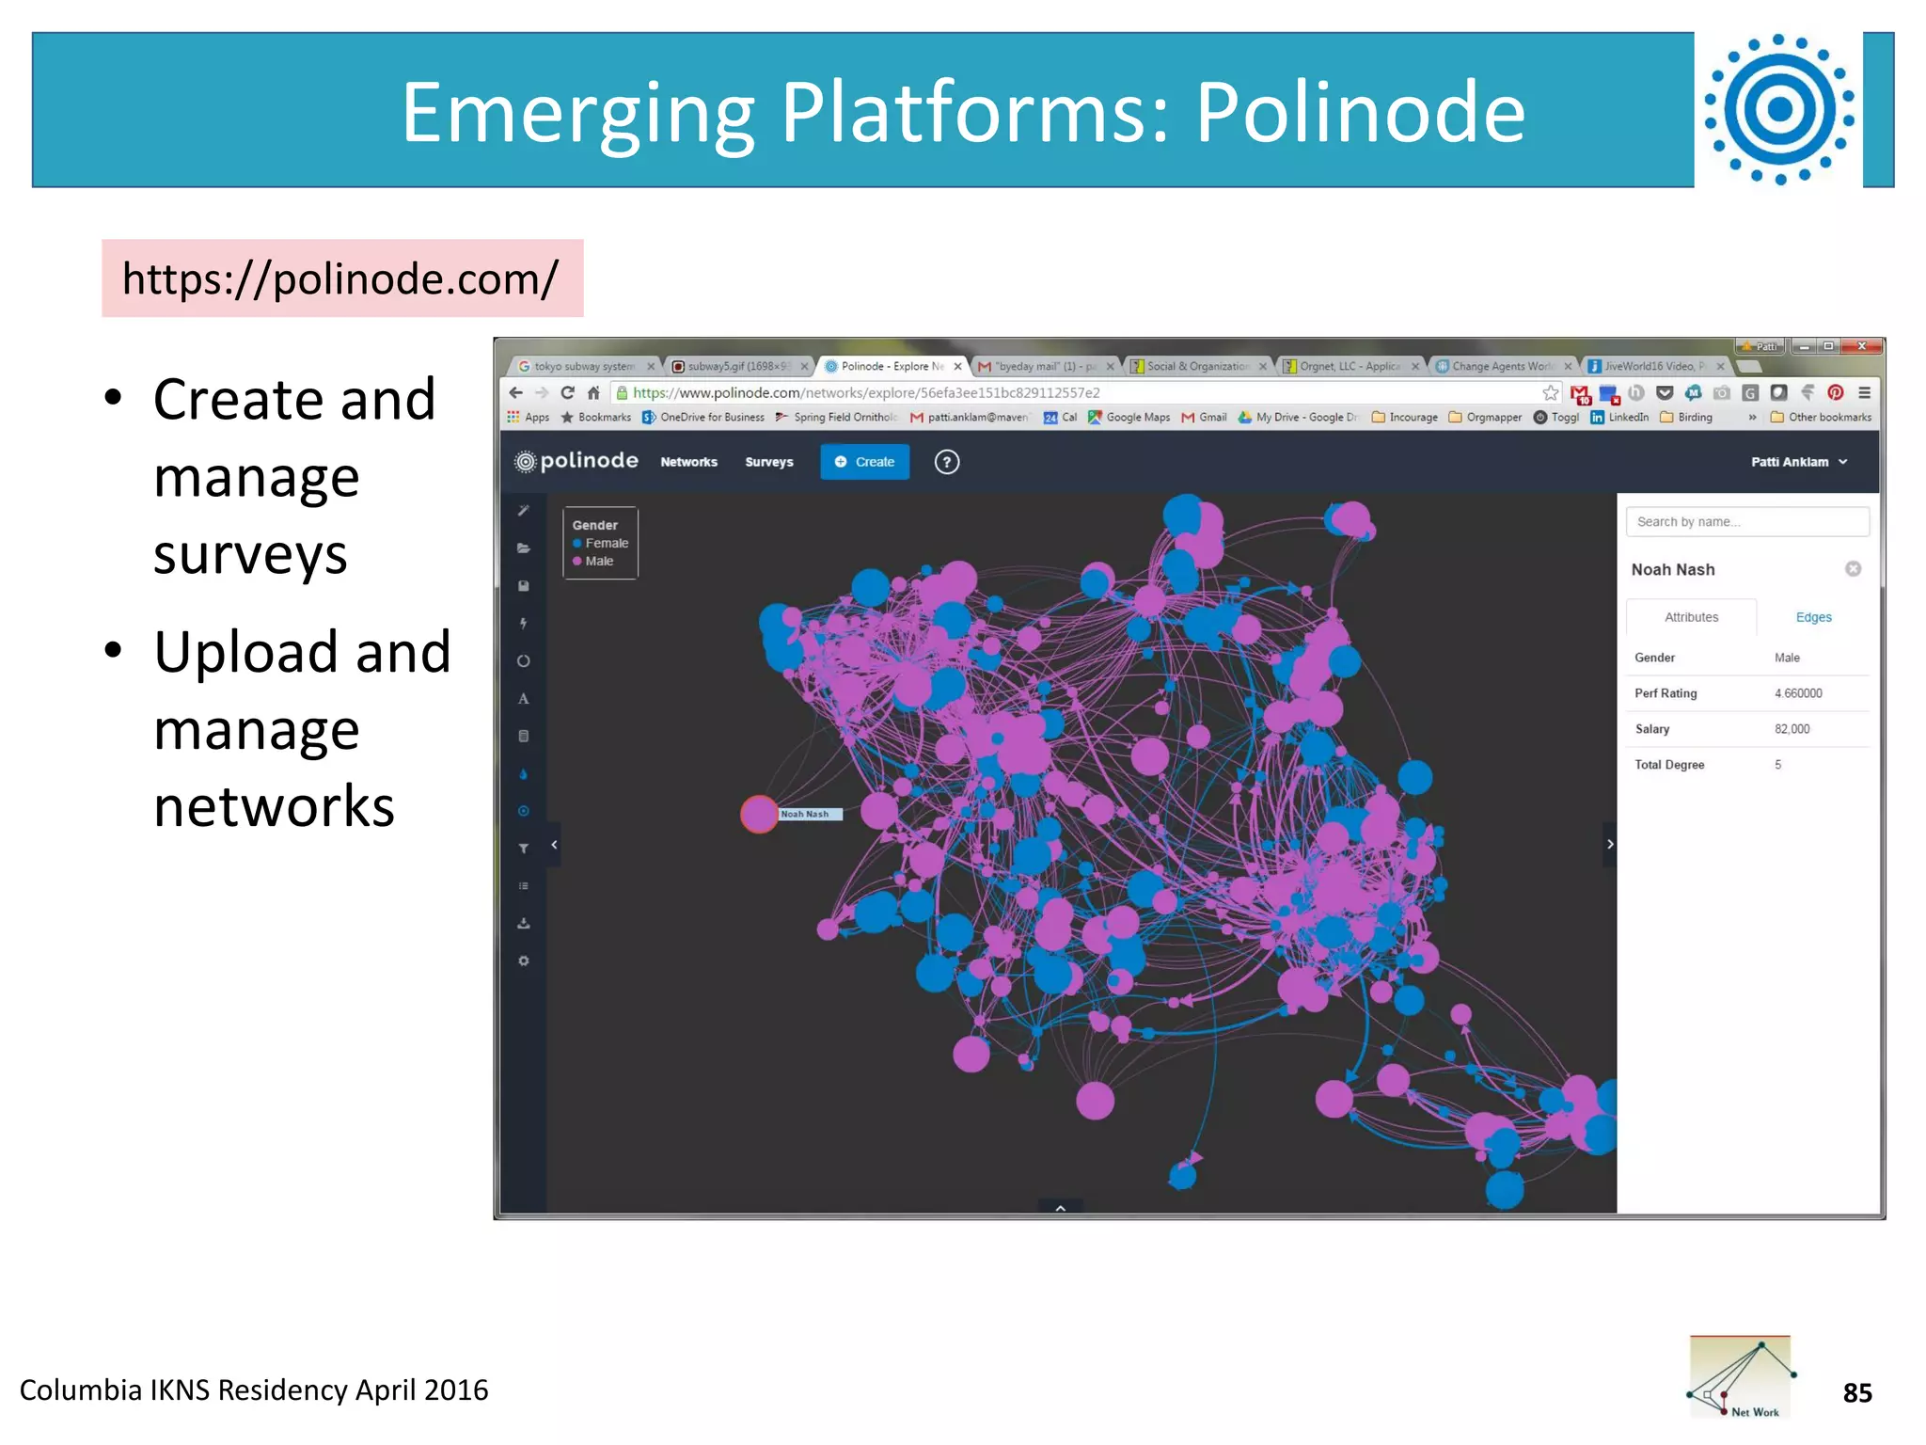Click the Total Degree row label
This screenshot has height=1445, width=1926.
coord(1669,765)
